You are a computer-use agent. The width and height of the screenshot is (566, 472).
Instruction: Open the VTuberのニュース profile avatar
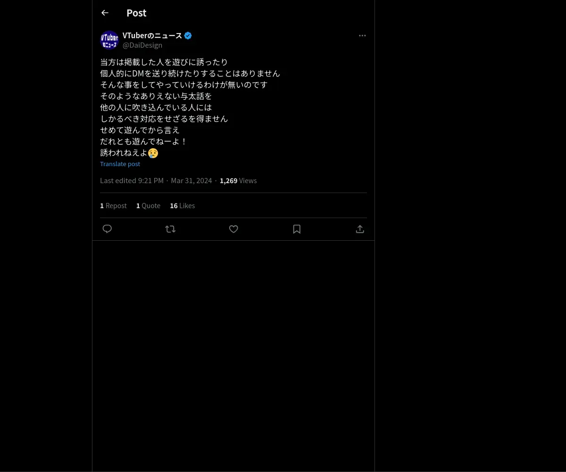pos(109,40)
